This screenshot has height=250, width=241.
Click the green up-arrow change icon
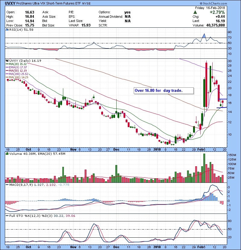click(195, 12)
